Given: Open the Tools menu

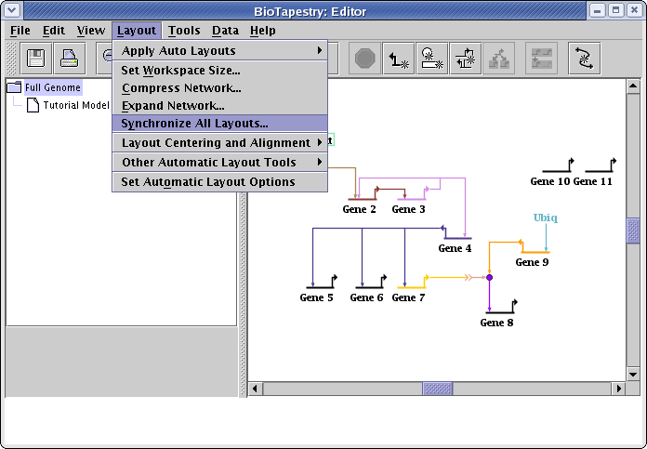Looking at the screenshot, I should pyautogui.click(x=184, y=31).
